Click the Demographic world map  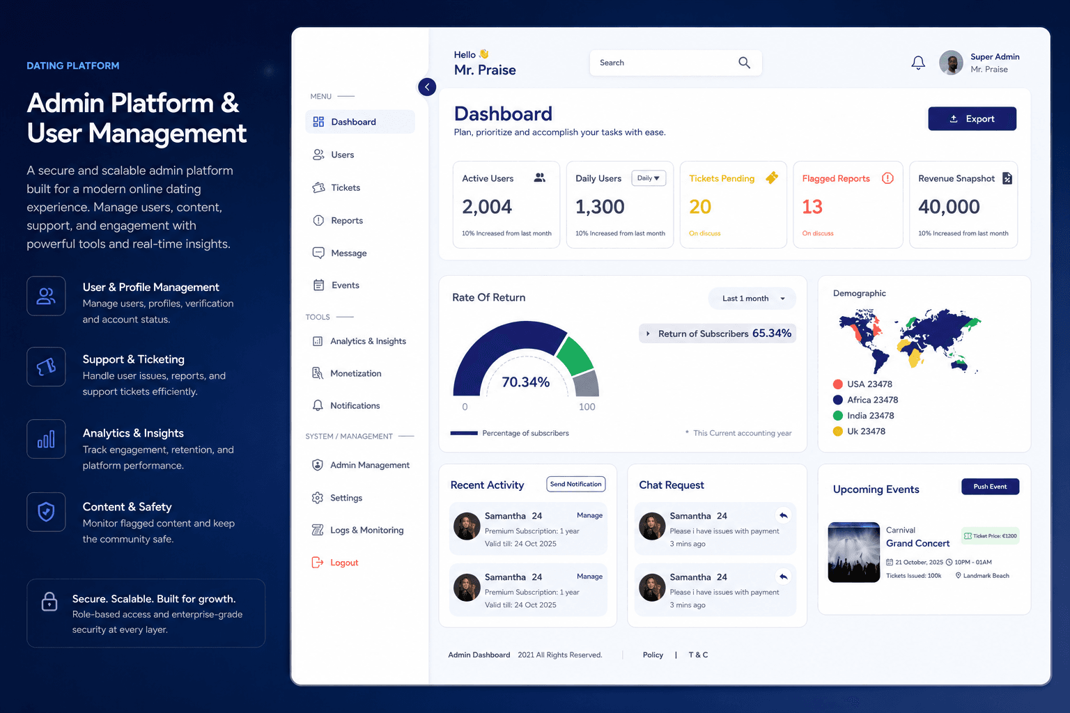[x=909, y=340]
